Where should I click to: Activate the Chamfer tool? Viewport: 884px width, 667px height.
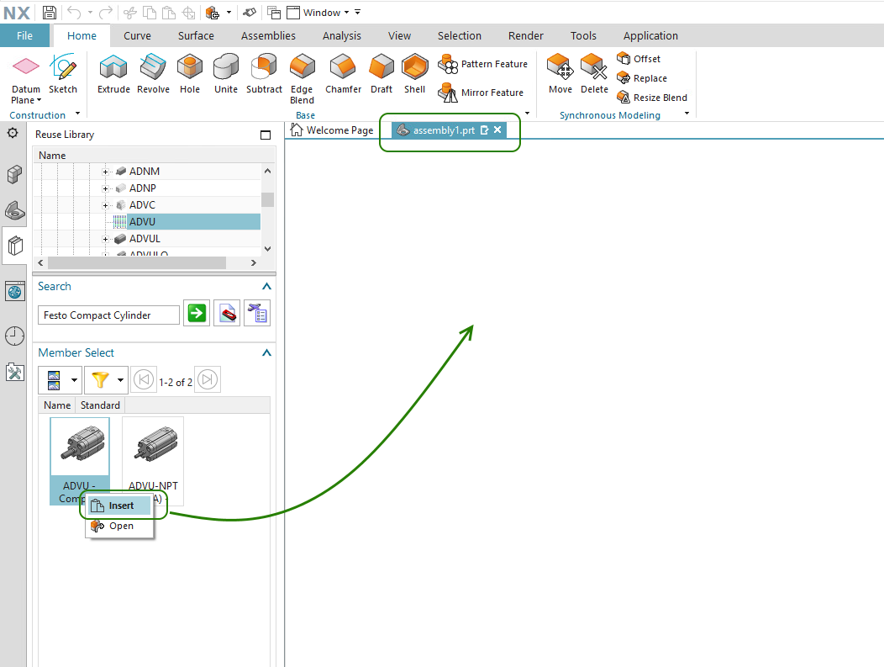[x=342, y=74]
